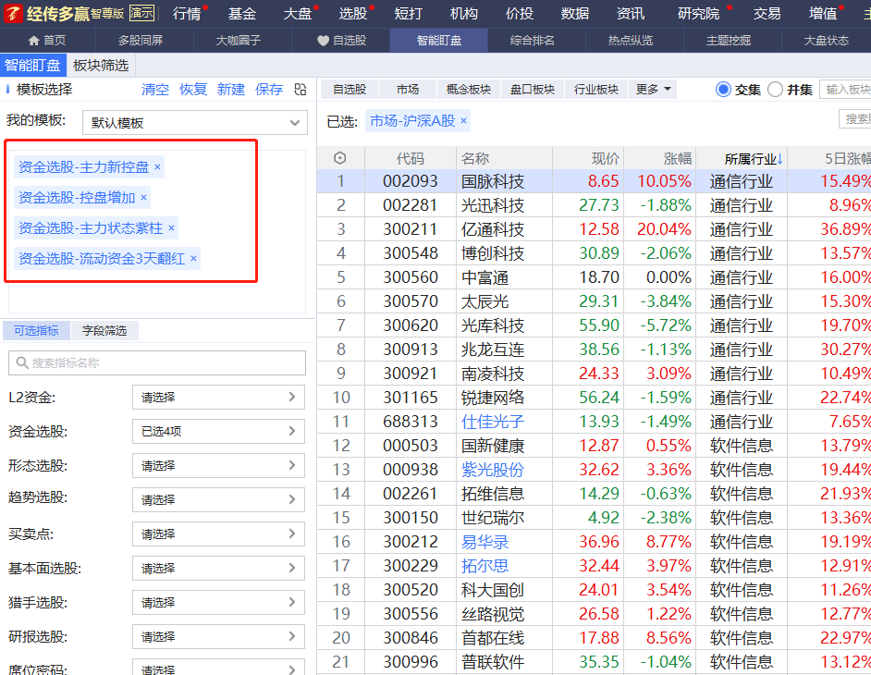The height and width of the screenshot is (675, 871).
Task: Open 基金 menu
Action: 242,13
